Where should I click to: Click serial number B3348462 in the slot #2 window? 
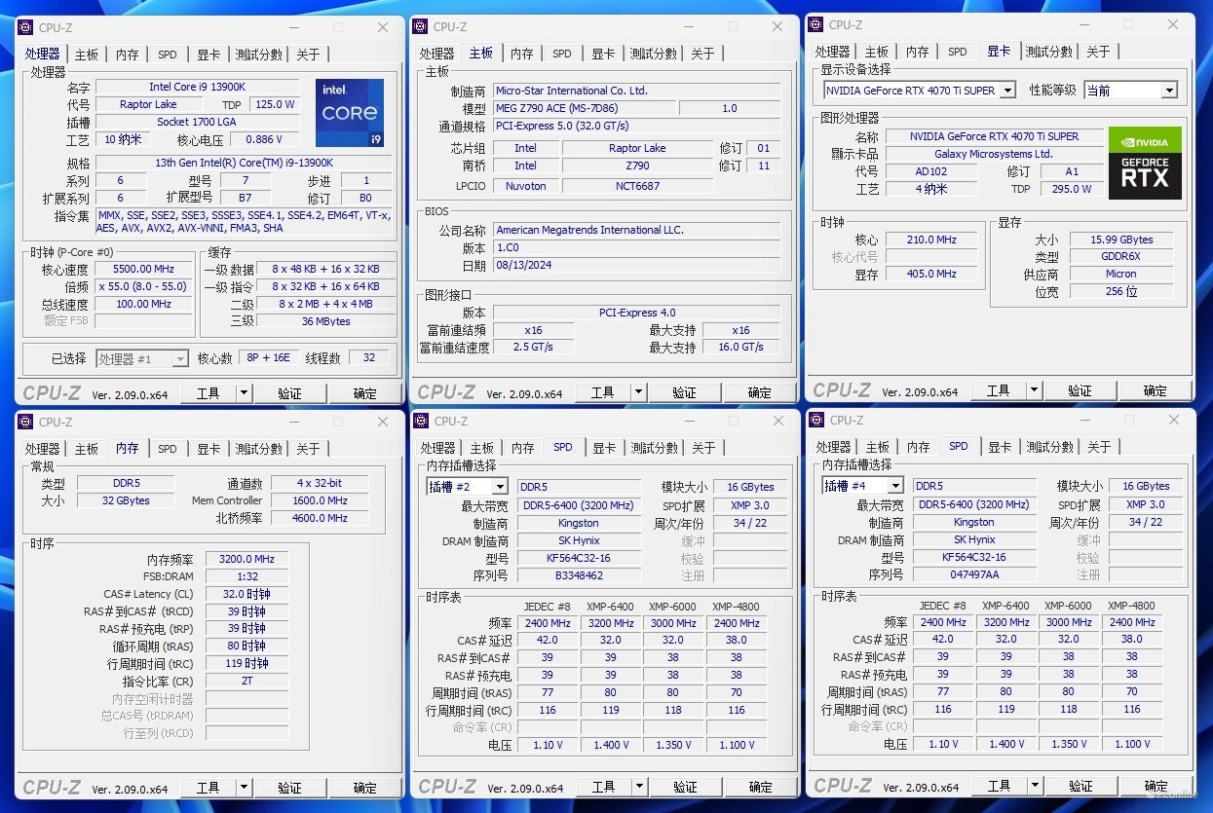[x=579, y=575]
